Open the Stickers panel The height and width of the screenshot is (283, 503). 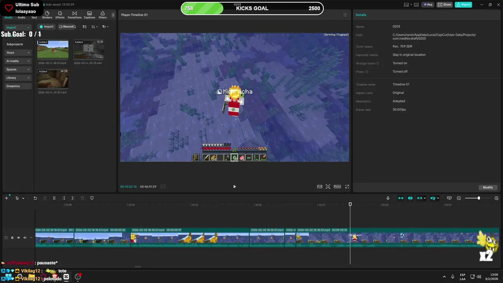[47, 15]
